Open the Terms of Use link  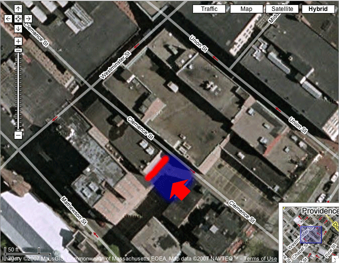(260, 258)
